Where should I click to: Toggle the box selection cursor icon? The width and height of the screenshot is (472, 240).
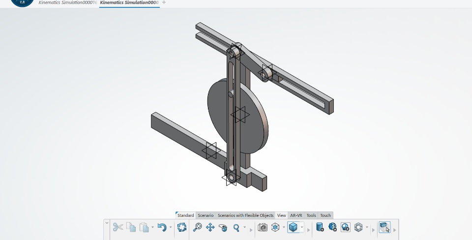384,227
